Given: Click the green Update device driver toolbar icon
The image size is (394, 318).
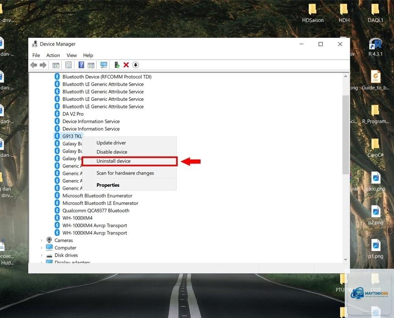Looking at the screenshot, I should (117, 65).
